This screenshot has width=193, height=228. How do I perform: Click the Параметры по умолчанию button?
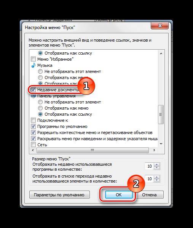click(x=59, y=195)
